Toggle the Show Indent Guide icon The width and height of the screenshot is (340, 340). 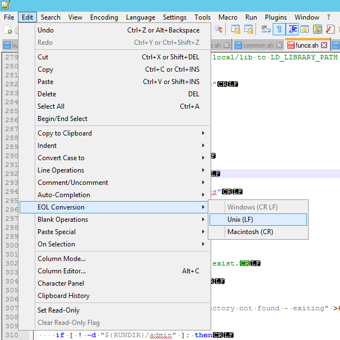point(292,29)
